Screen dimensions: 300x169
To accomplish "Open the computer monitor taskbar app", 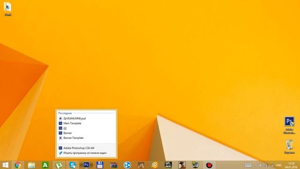I will pyautogui.click(x=195, y=165).
